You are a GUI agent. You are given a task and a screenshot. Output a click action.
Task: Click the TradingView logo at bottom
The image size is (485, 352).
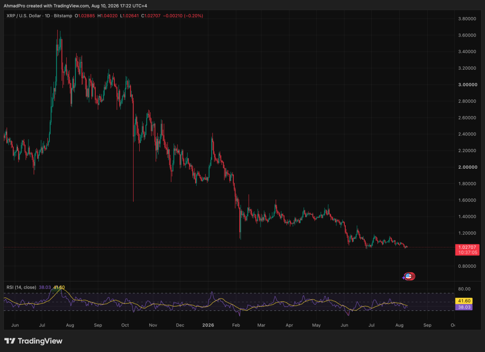(x=34, y=341)
